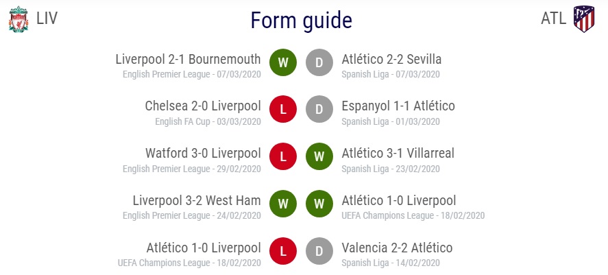
Task: Open the Espanyol 1-1 Atlético result
Action: 398,106
